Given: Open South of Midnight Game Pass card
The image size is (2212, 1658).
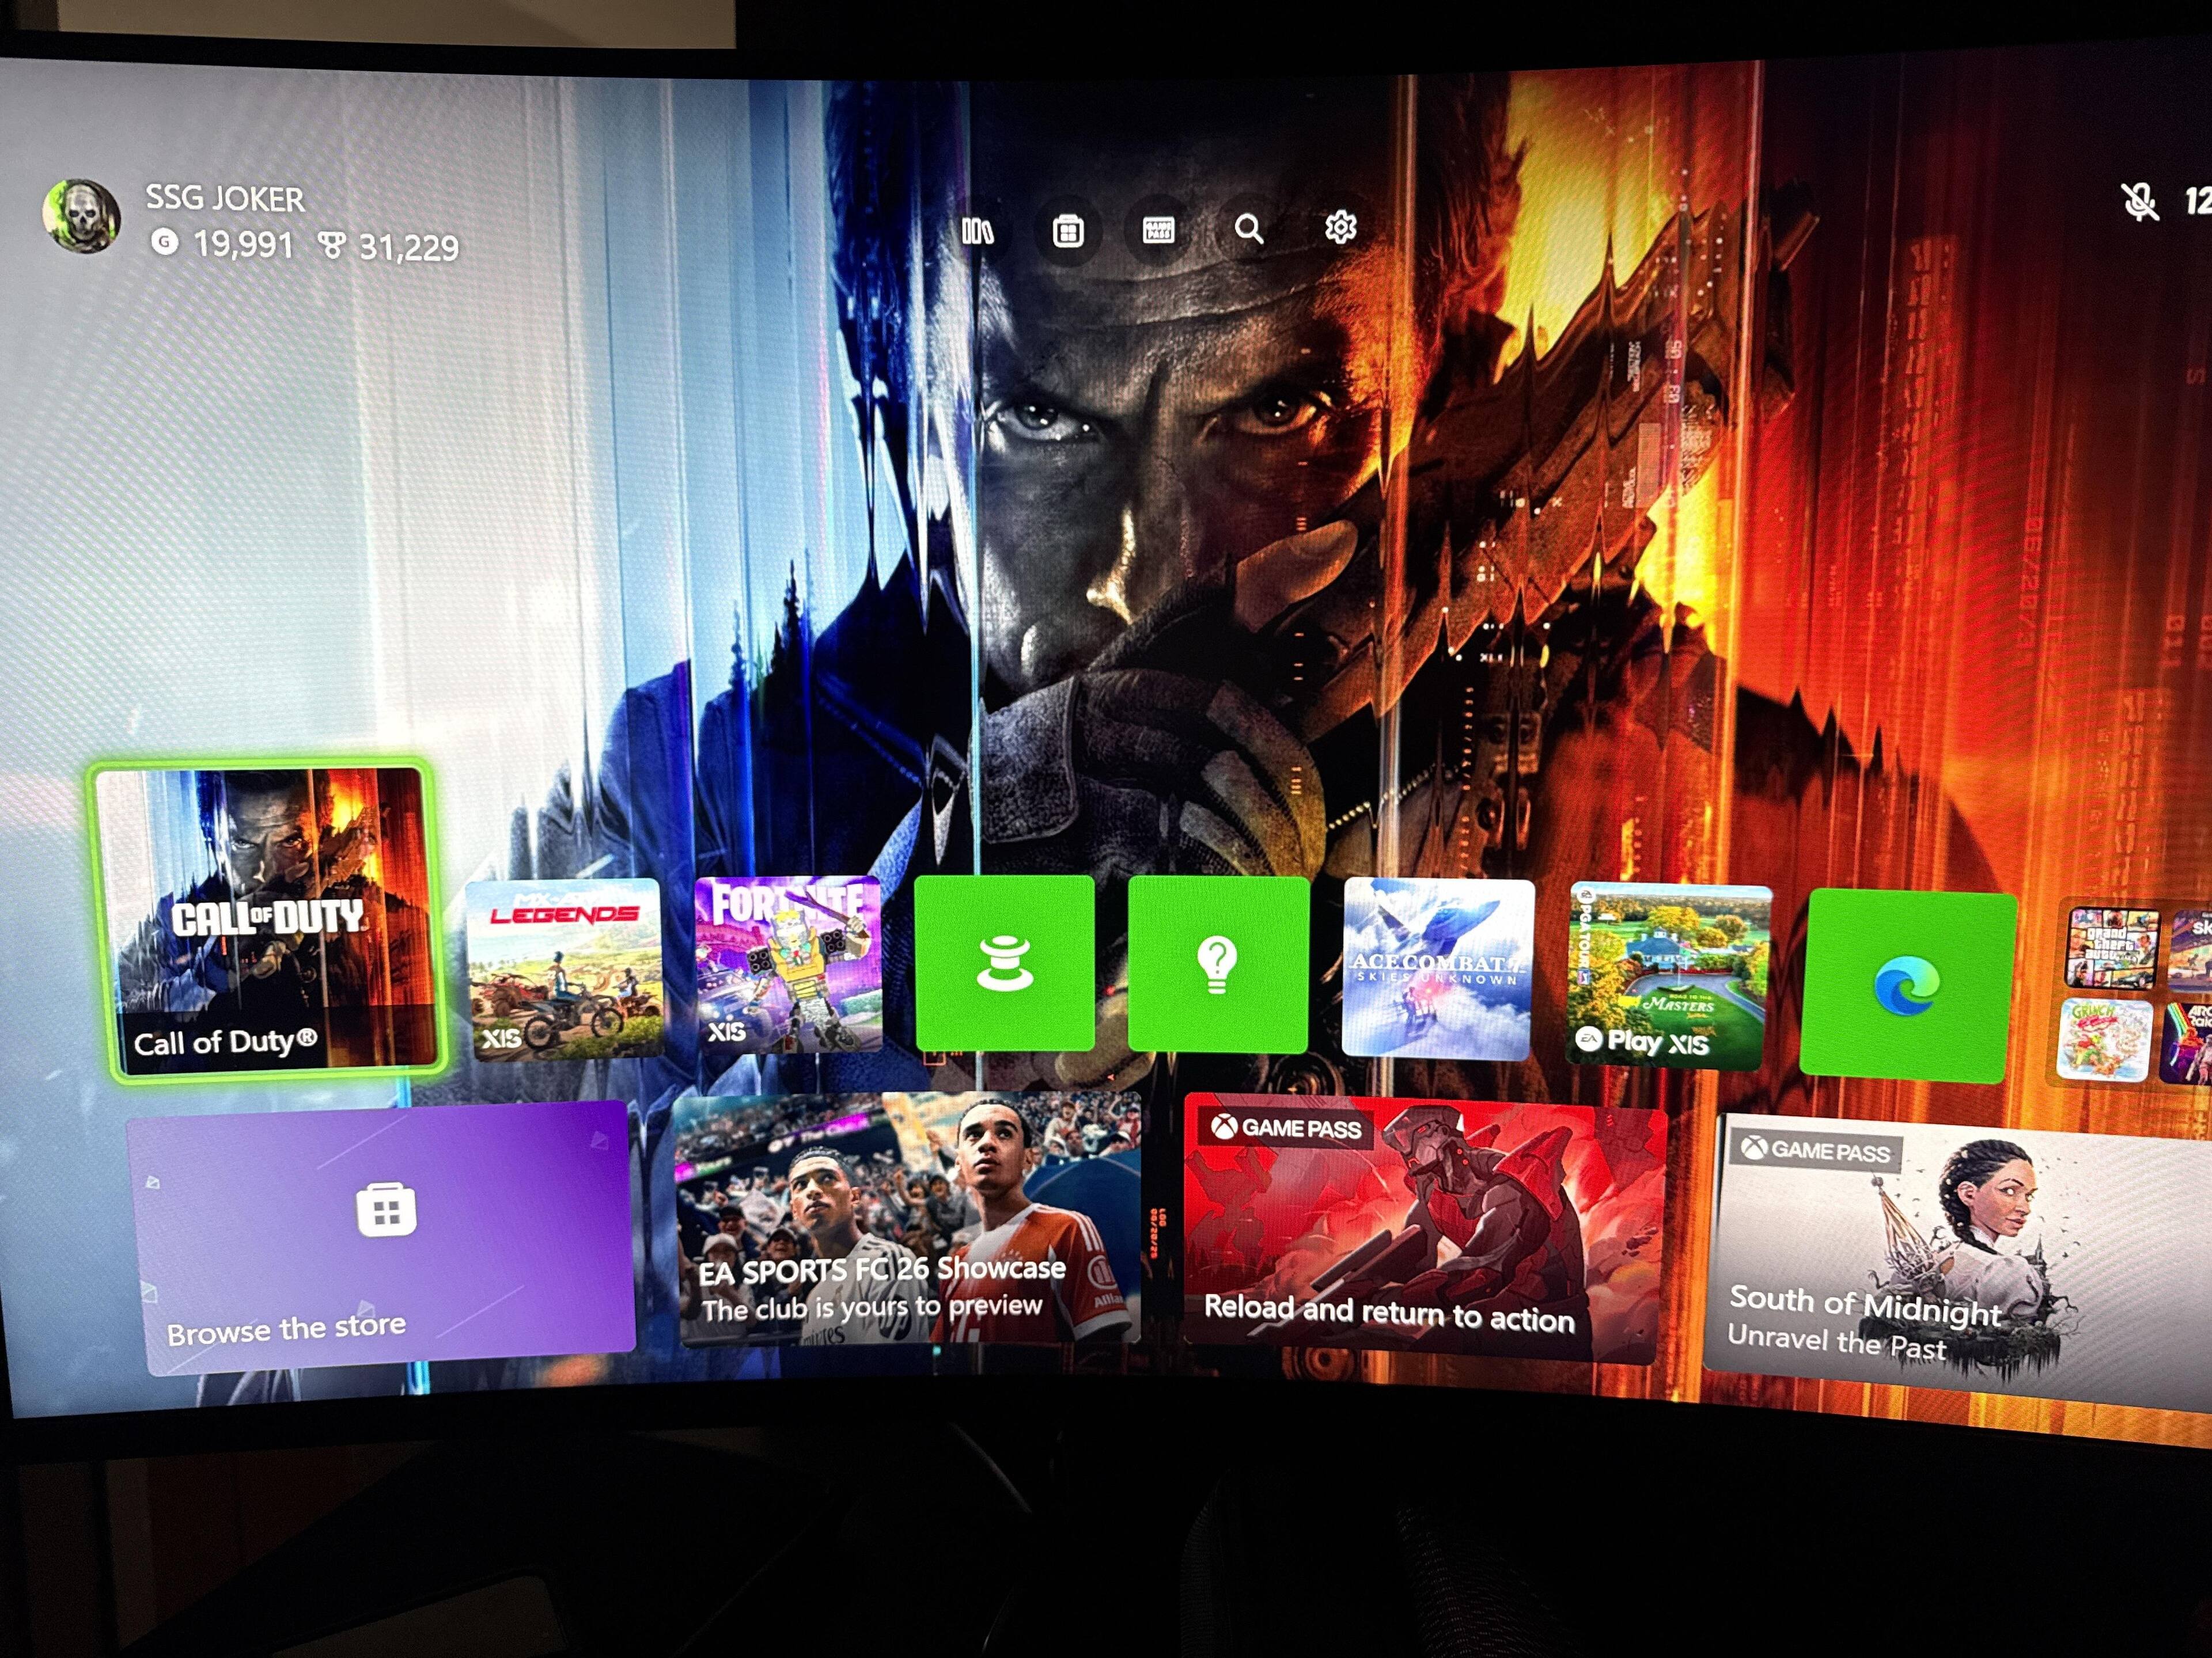Looking at the screenshot, I should coord(1950,1259).
